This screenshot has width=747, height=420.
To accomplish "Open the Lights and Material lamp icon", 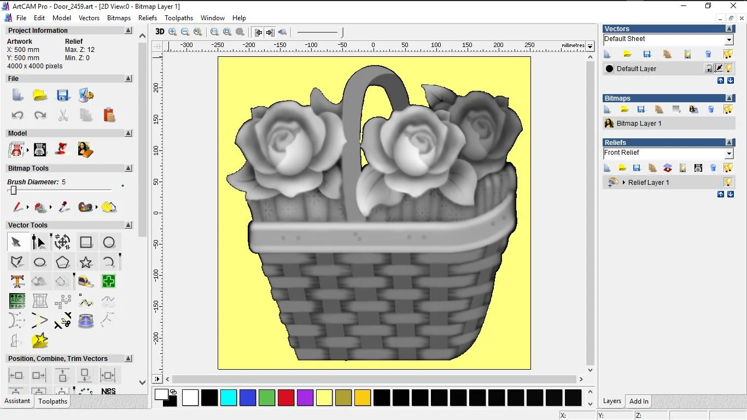I will (62, 149).
